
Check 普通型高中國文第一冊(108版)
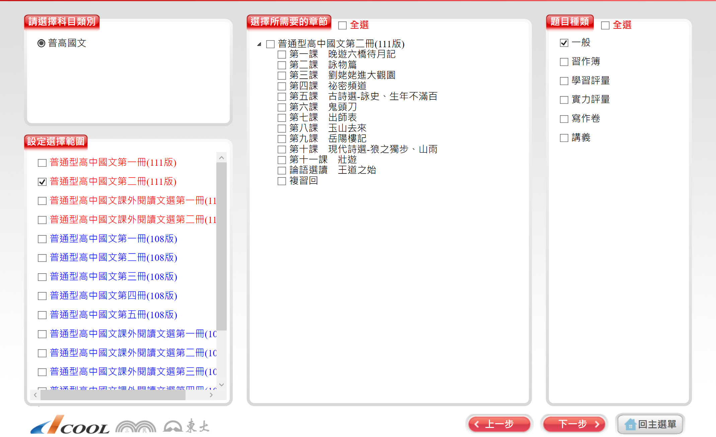[42, 239]
